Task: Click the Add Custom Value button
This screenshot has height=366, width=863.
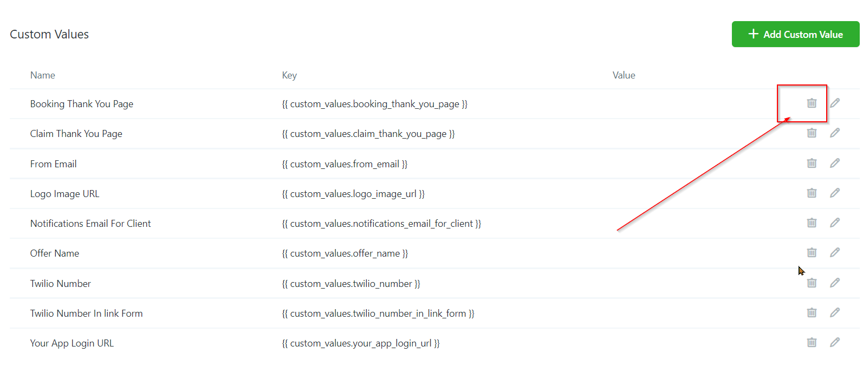Action: 795,34
